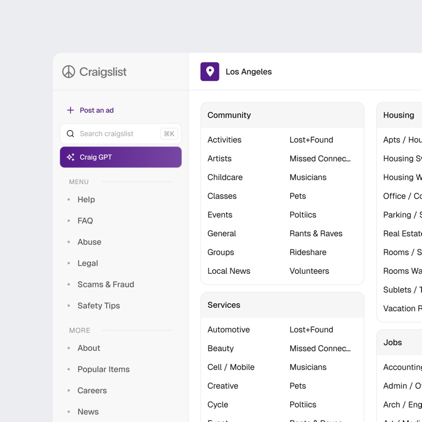Screen dimensions: 422x422
Task: Open Beauty services
Action: tap(220, 348)
